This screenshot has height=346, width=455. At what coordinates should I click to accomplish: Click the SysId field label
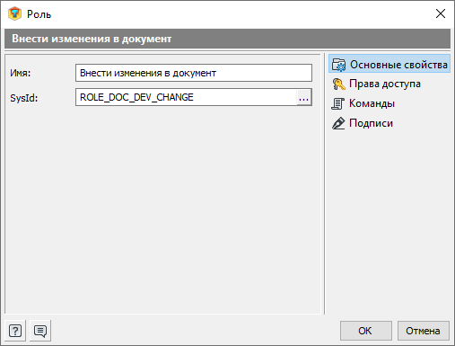24,98
